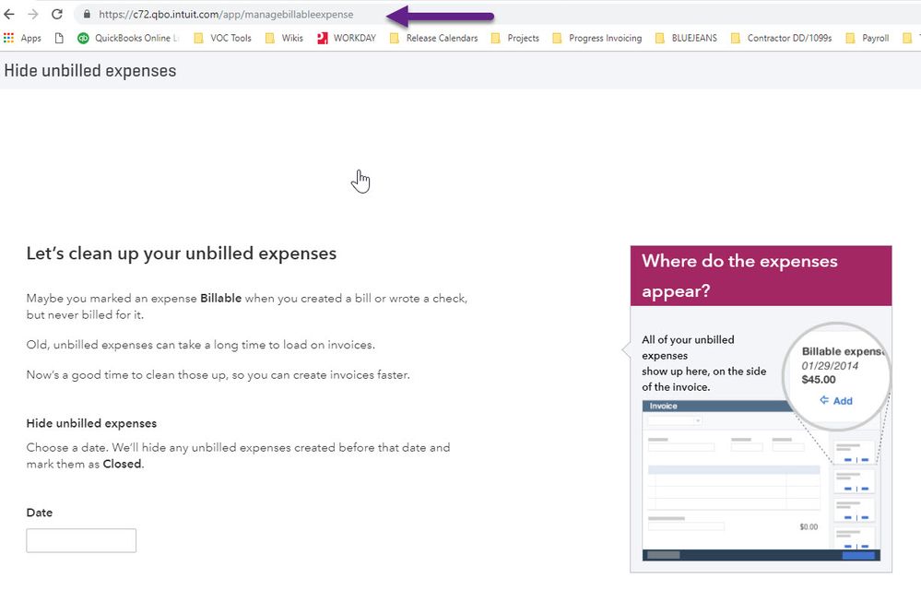Click the 'Hide unbilled expenses' page title

[x=90, y=71]
